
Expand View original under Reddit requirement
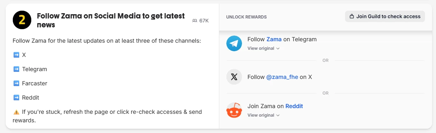[x=264, y=115]
